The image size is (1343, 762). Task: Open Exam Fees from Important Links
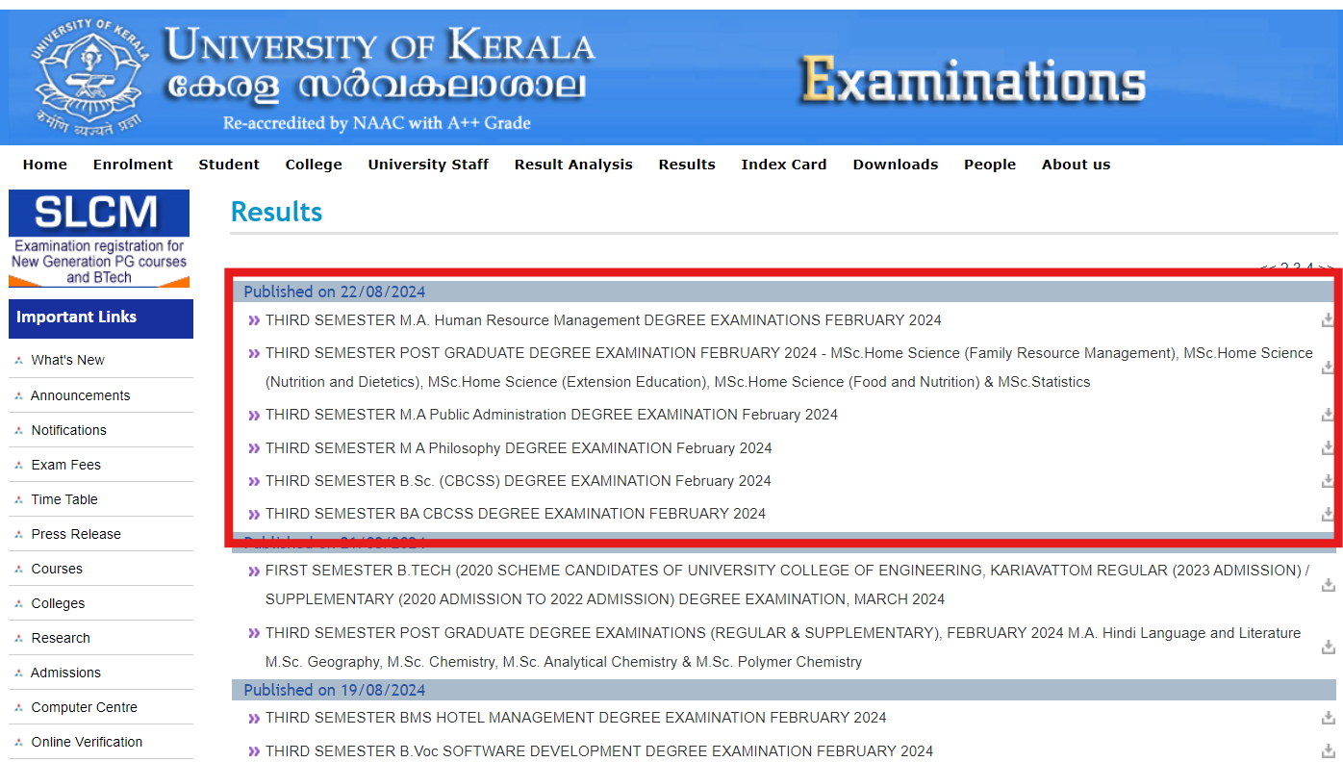point(65,465)
